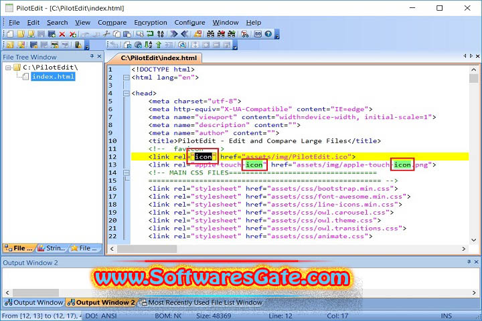Open the Compare menu

point(112,23)
